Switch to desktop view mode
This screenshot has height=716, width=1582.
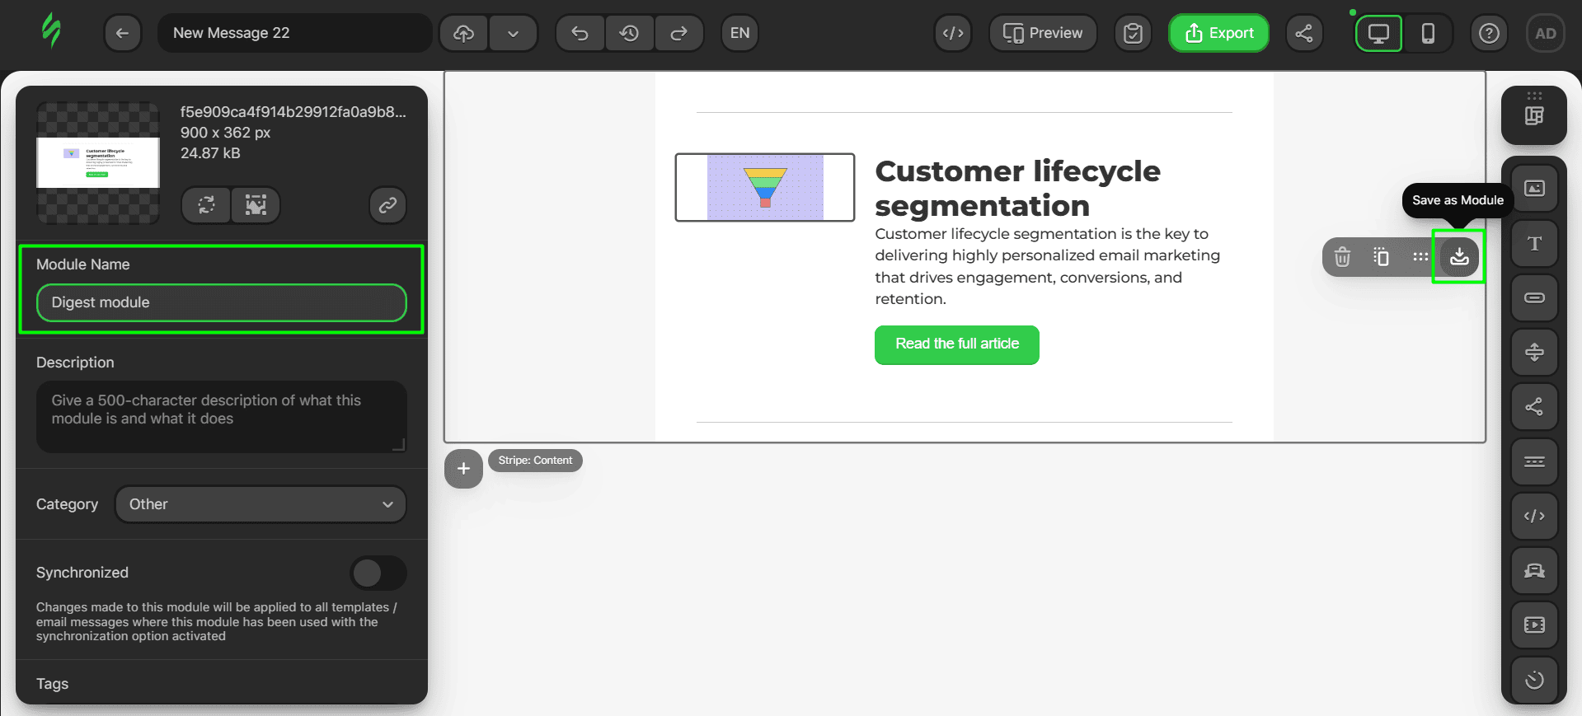click(x=1378, y=33)
